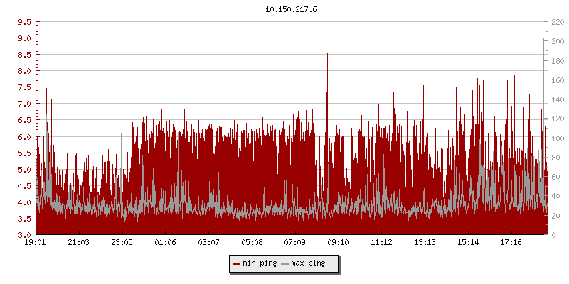Click the 3.0 label on left axis

pos(23,235)
